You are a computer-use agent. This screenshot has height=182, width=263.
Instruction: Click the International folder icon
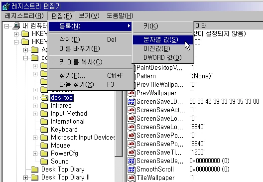[x=44, y=122]
